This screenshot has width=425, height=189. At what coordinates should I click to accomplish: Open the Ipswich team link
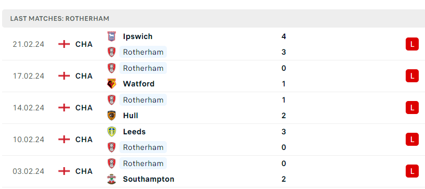tap(138, 36)
